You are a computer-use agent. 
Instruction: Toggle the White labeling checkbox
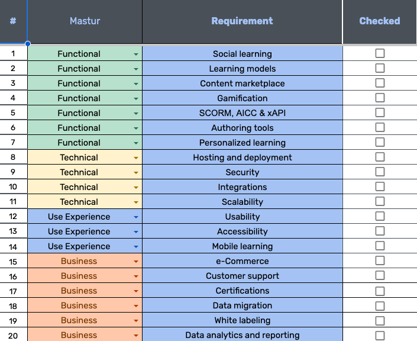click(380, 320)
